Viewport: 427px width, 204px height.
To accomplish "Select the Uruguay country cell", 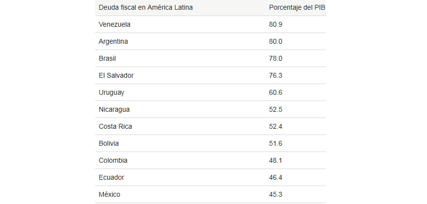I will [x=111, y=92].
